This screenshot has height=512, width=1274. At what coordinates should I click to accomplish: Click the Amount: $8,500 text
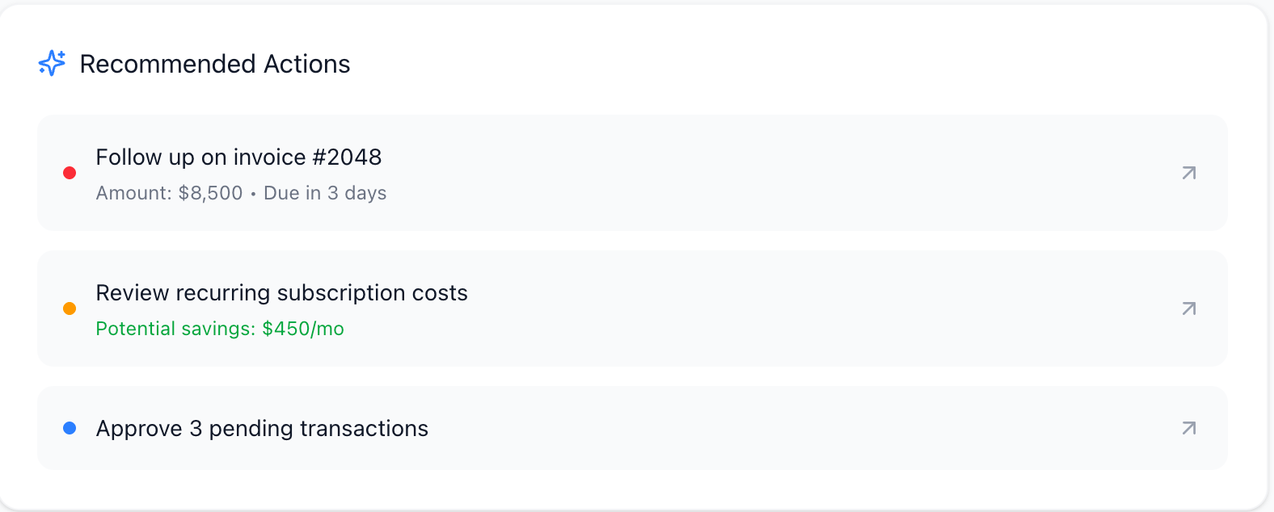tap(169, 194)
